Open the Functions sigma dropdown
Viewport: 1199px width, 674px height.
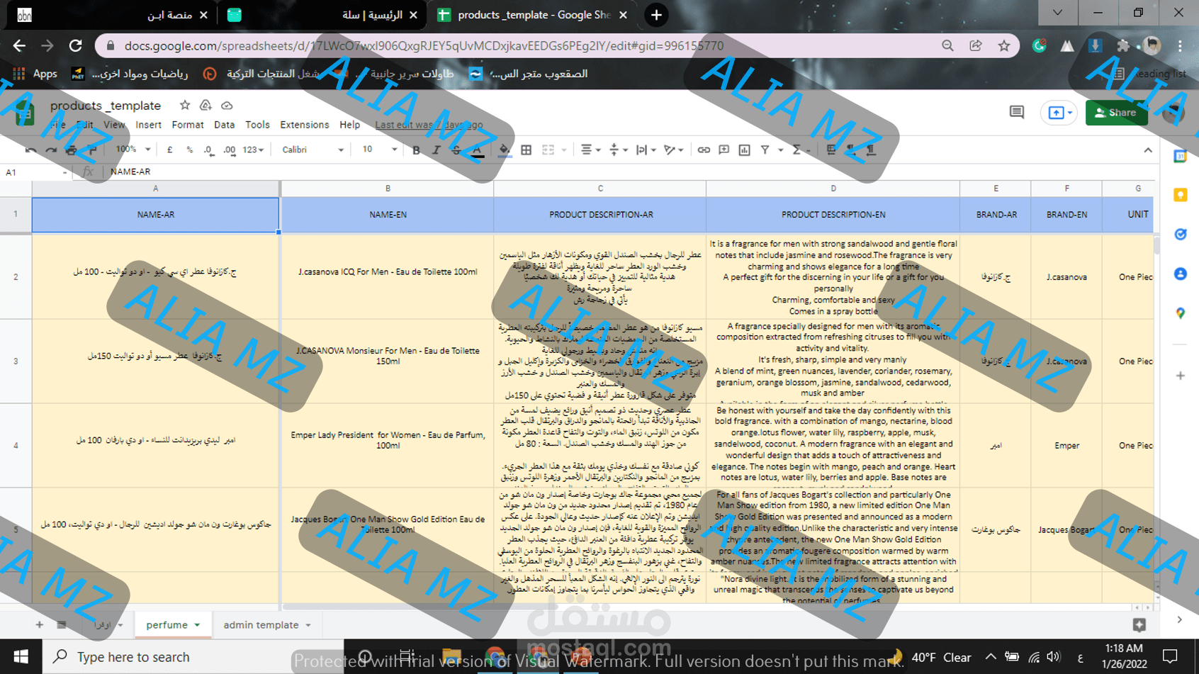(x=801, y=150)
